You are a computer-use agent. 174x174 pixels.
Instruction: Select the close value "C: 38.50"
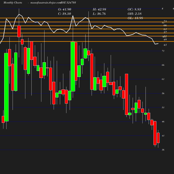pos(64,14)
